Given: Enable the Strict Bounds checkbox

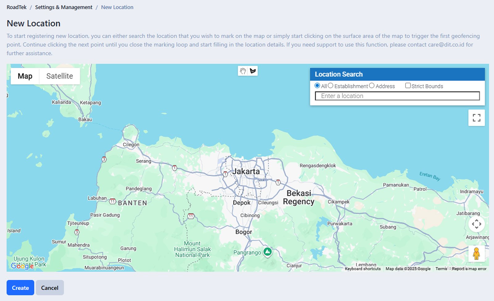Looking at the screenshot, I should click(x=408, y=85).
